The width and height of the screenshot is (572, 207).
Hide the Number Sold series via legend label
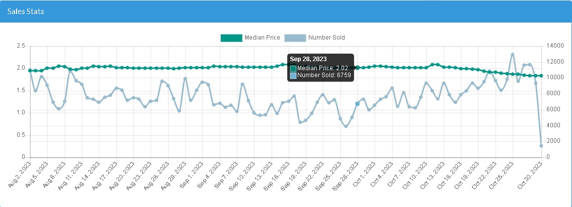[x=326, y=38]
